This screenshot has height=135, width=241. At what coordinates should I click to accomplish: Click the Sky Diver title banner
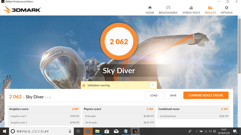pyautogui.click(x=119, y=70)
